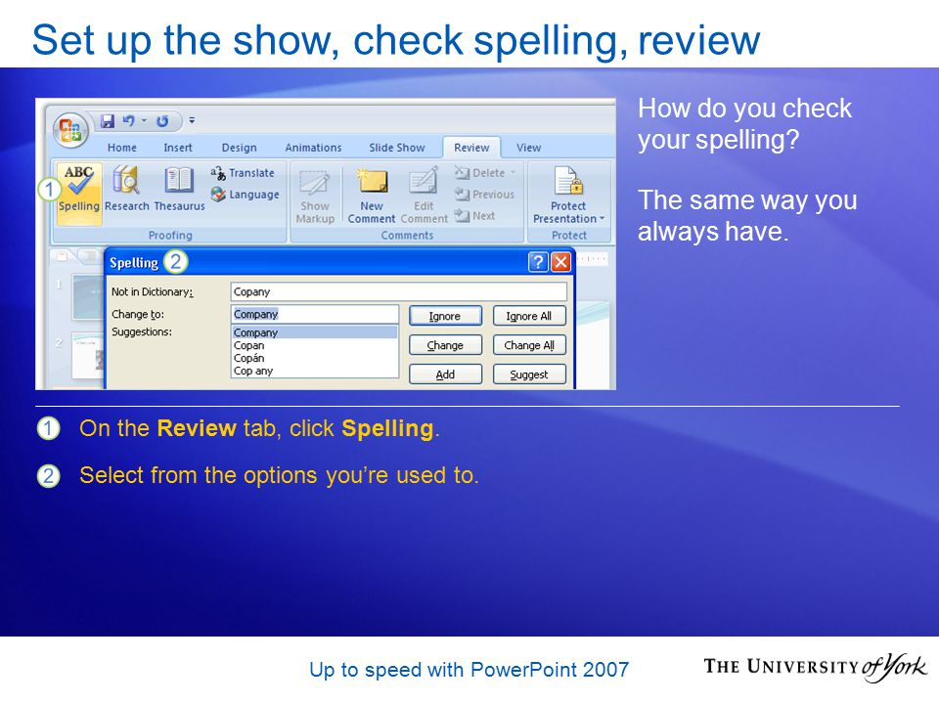
Task: Click the Ignore All button
Action: coord(529,316)
